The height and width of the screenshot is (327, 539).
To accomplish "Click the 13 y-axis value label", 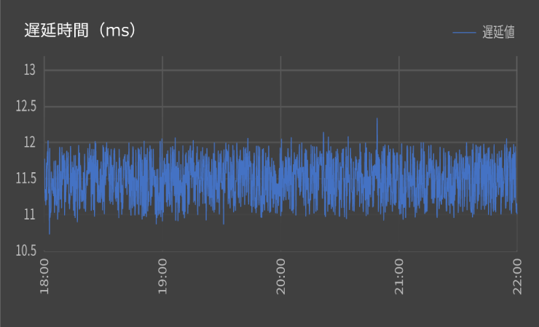I will tap(30, 70).
